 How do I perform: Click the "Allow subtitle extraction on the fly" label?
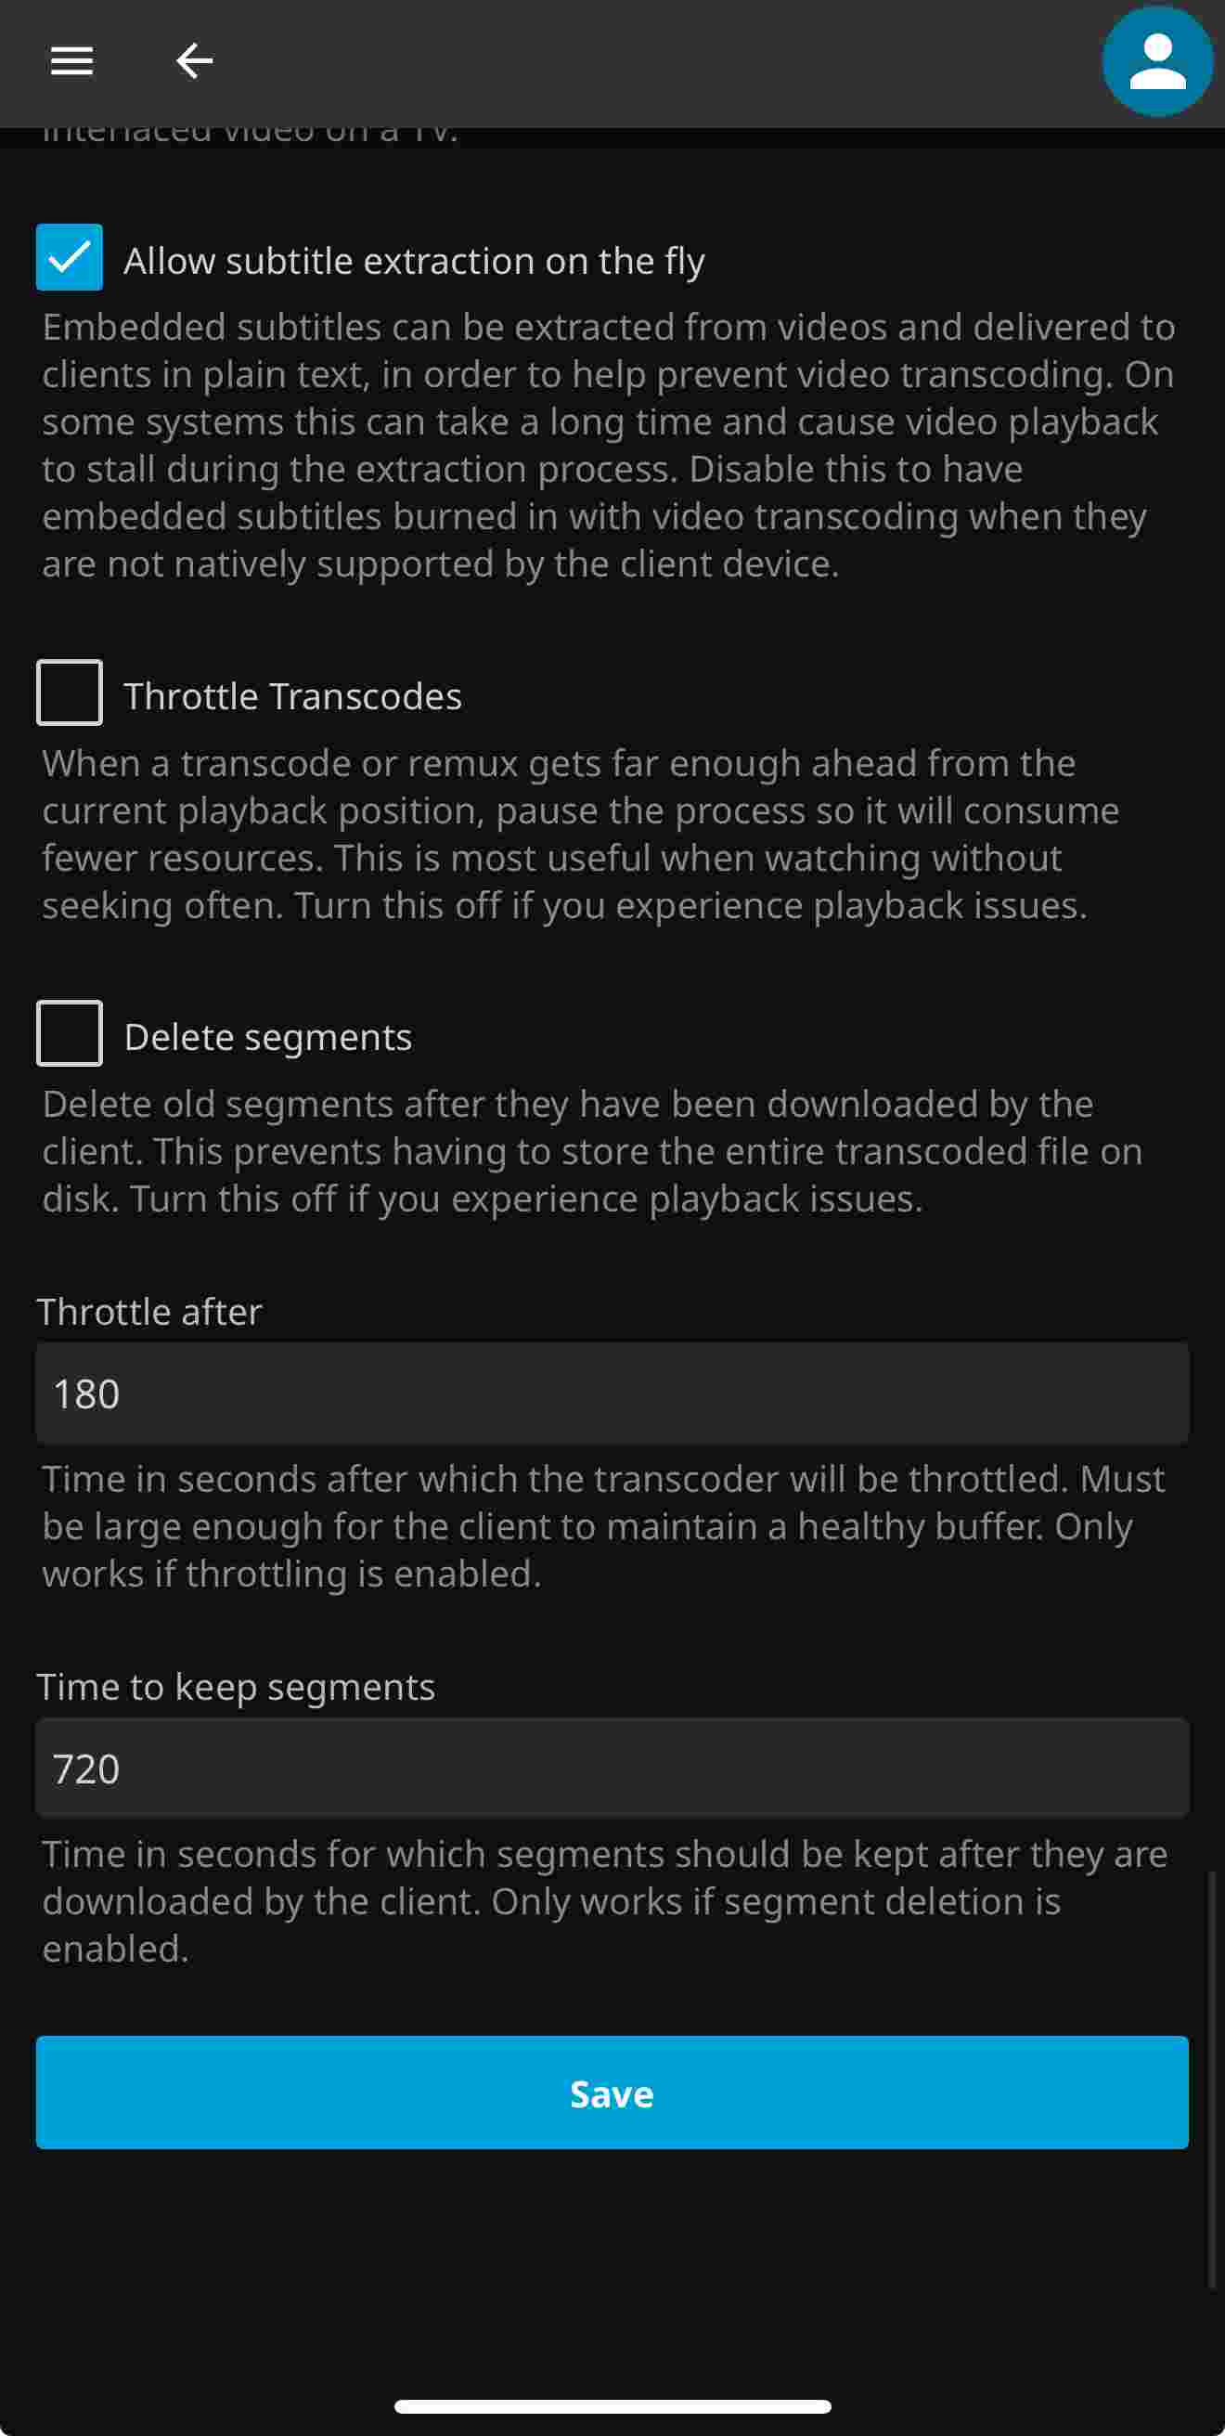(x=414, y=261)
